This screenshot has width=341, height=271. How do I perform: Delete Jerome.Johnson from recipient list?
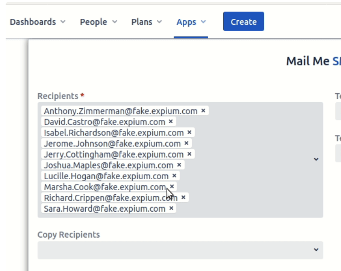point(187,143)
